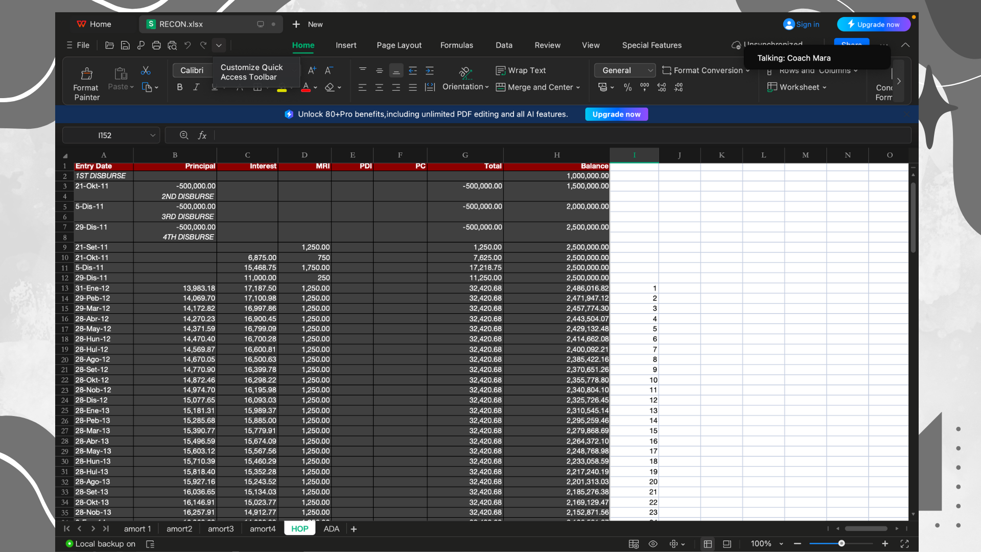Viewport: 981px width, 552px height.
Task: Click the Upgrade now banner button
Action: [x=616, y=114]
